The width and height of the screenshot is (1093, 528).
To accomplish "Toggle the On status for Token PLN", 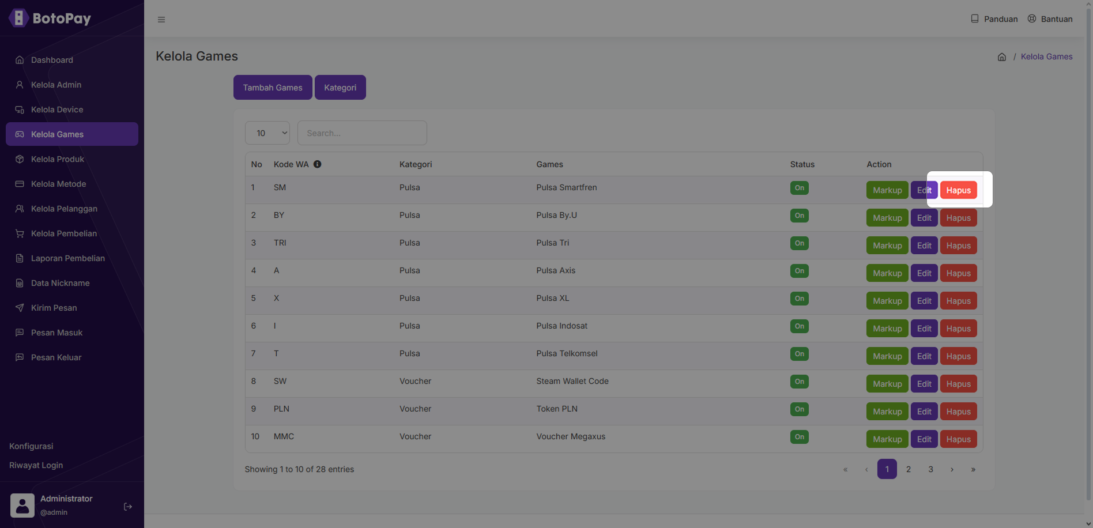I will [x=799, y=409].
